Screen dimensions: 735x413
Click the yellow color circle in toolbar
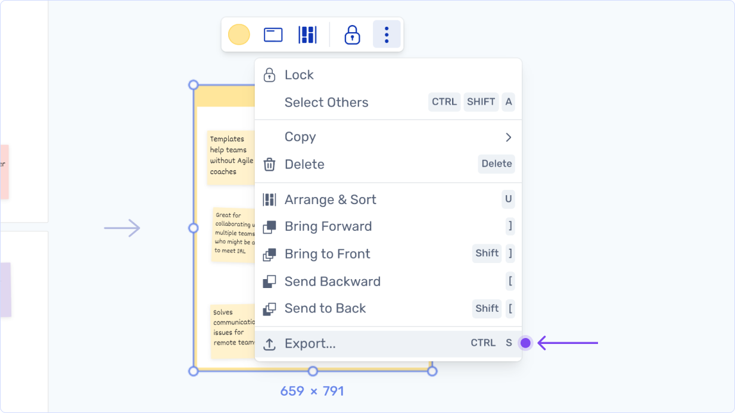pos(239,35)
